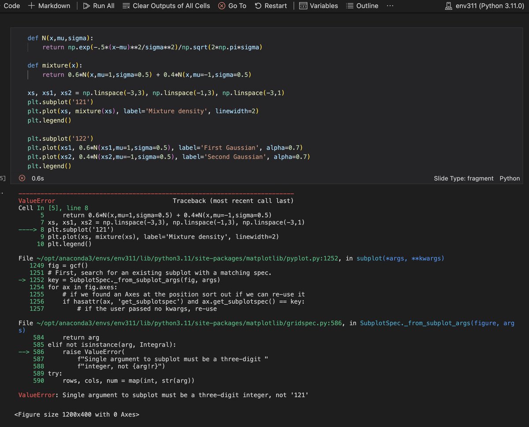Click the Variables box icon
Image resolution: width=529 pixels, height=427 pixels.
pos(303,6)
